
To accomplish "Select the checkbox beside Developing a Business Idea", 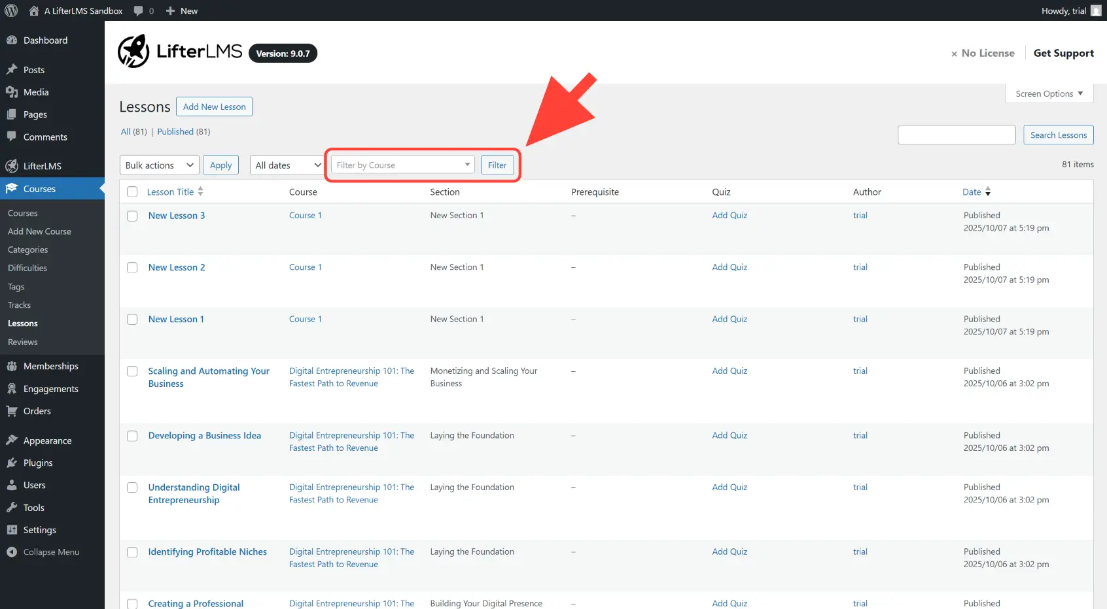I will coord(132,435).
